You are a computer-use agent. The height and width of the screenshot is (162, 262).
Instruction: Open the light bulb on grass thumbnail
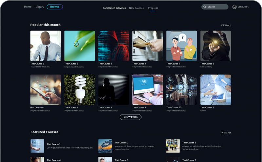tap(80, 90)
